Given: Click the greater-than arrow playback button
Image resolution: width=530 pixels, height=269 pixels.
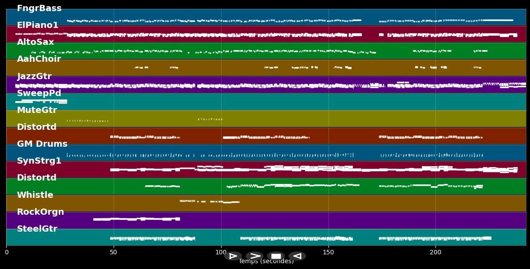Looking at the screenshot, I should (x=255, y=256).
